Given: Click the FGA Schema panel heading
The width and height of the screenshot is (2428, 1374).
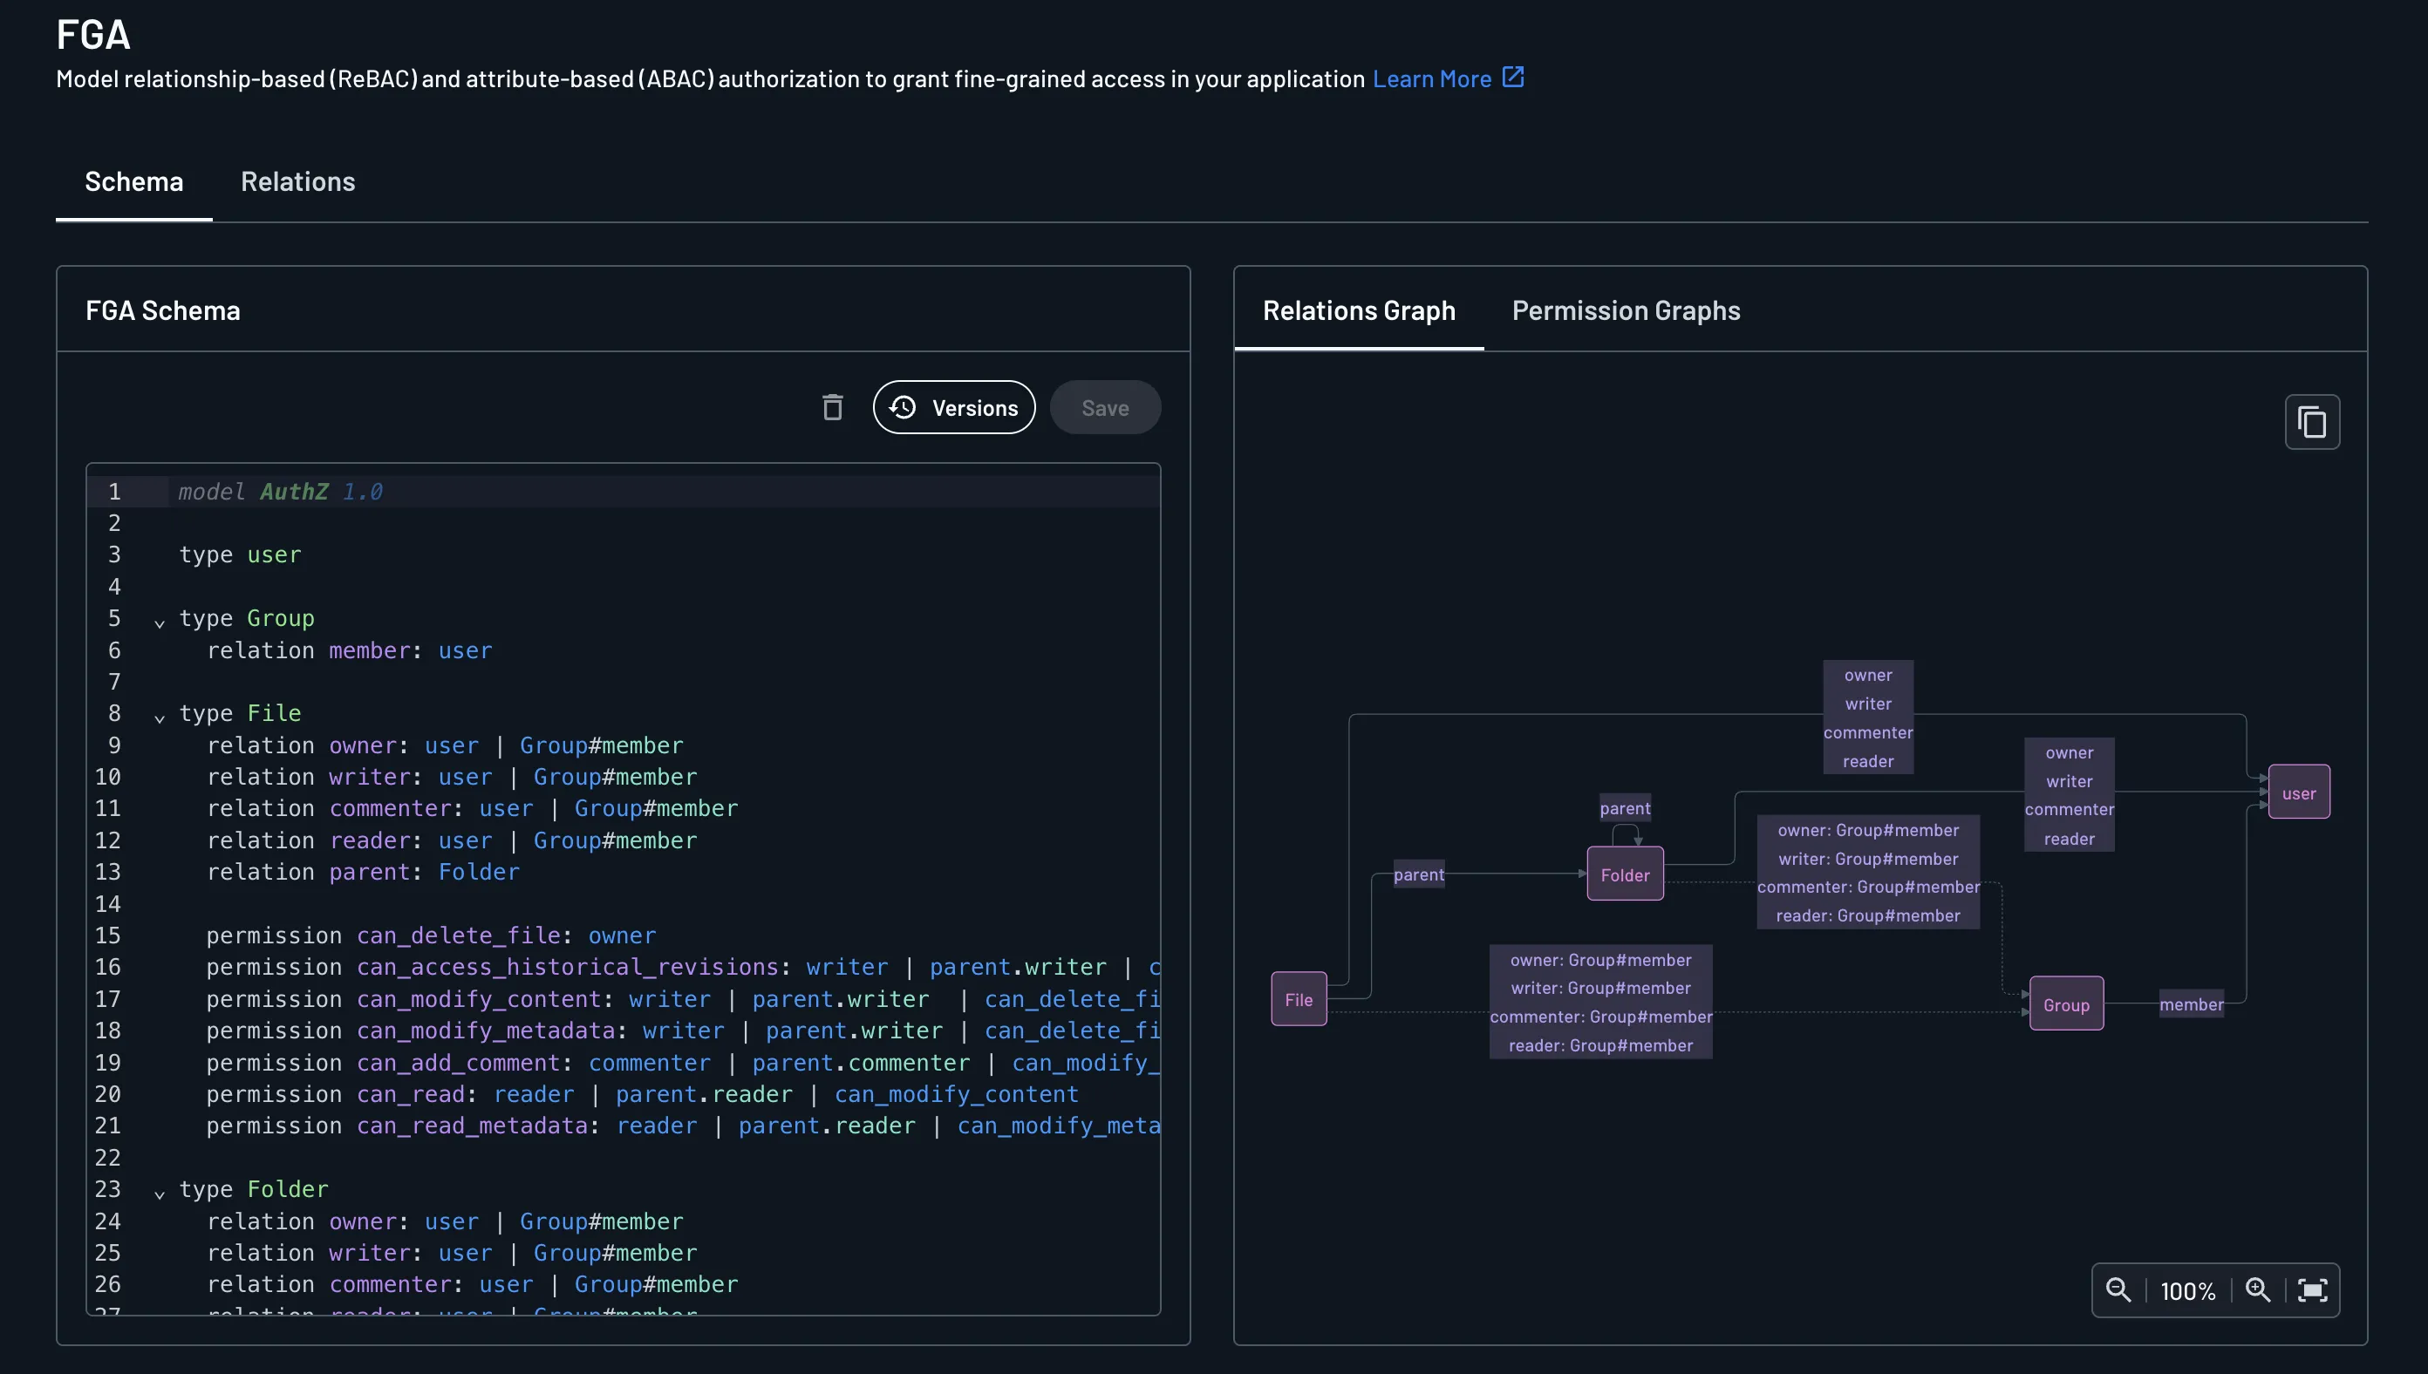Looking at the screenshot, I should point(162,310).
